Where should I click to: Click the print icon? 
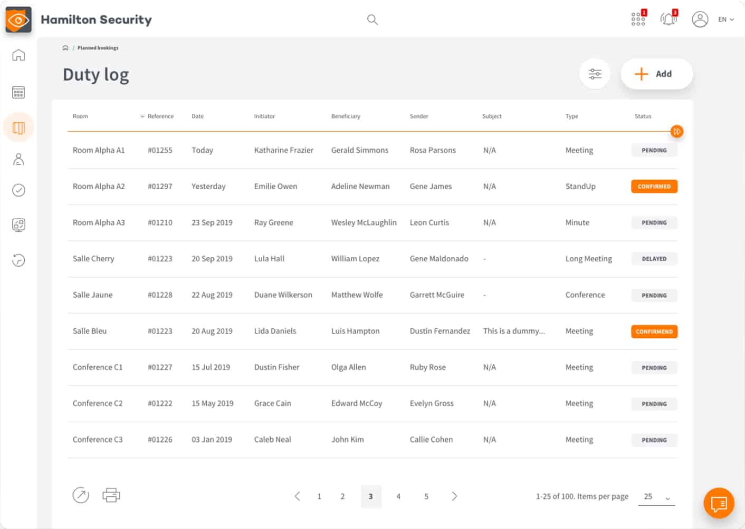tap(111, 495)
